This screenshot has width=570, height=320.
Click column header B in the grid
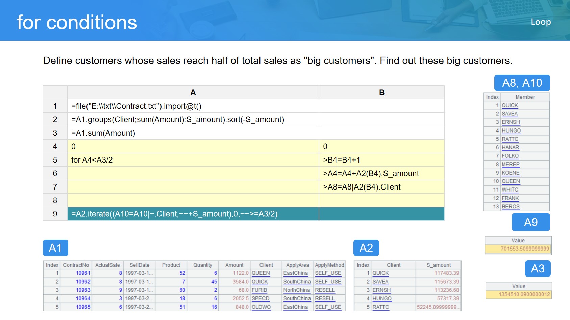(x=381, y=92)
